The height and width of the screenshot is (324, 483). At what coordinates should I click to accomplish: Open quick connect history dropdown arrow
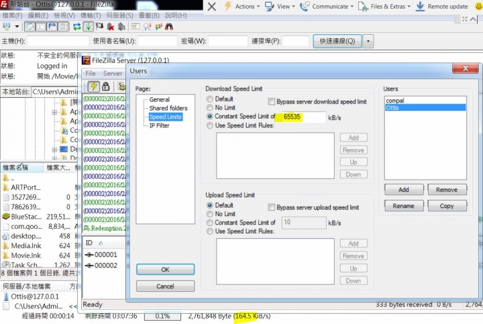point(368,41)
